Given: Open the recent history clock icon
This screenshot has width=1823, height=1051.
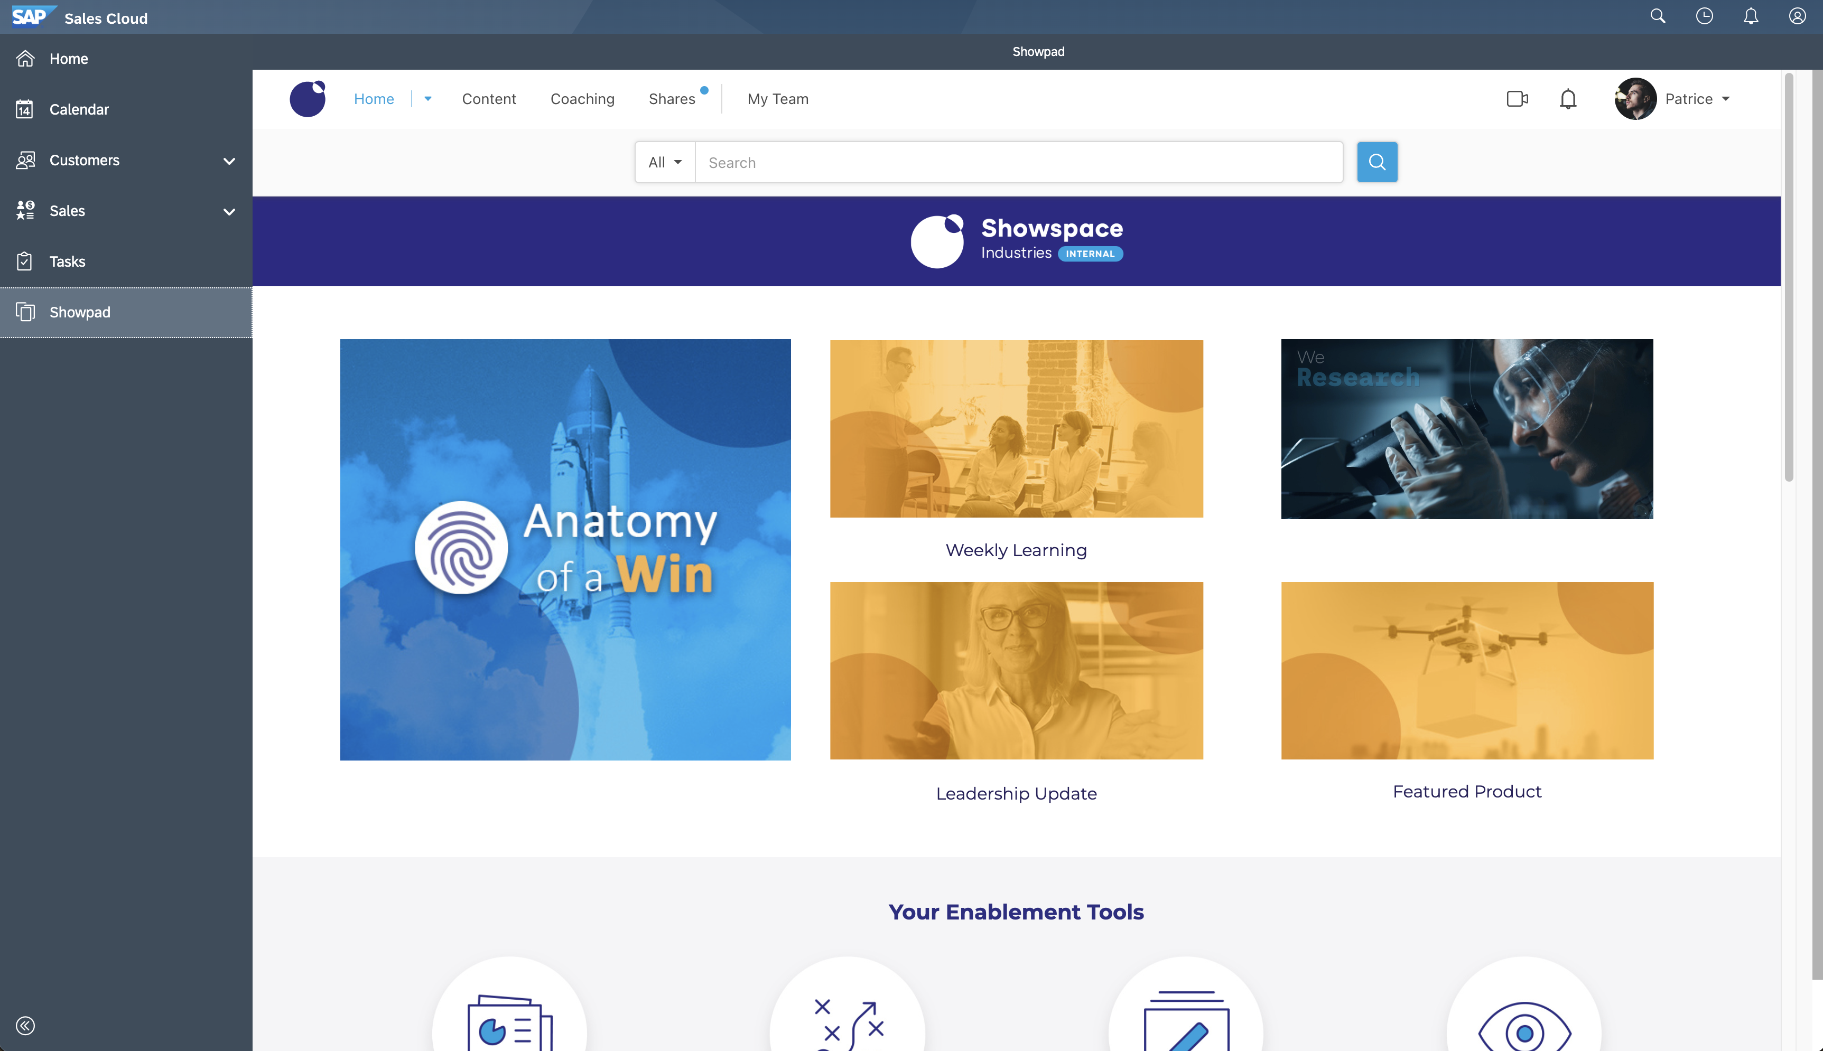Looking at the screenshot, I should [x=1704, y=16].
